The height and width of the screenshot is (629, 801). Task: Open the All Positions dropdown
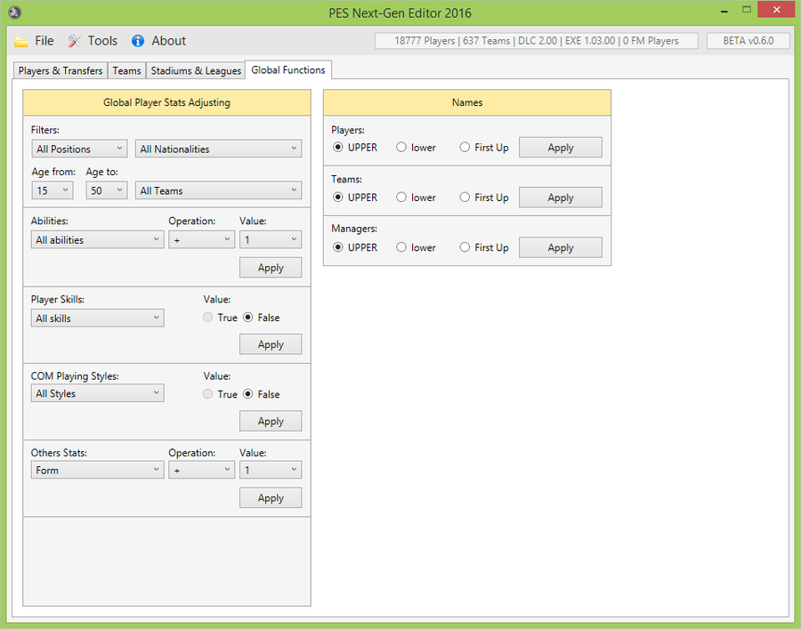[79, 149]
